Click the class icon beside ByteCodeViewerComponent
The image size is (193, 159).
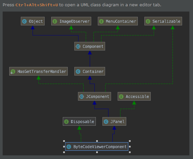point(69,147)
